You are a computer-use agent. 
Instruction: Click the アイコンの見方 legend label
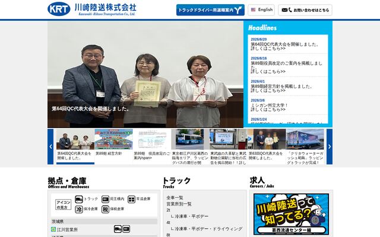(64, 204)
